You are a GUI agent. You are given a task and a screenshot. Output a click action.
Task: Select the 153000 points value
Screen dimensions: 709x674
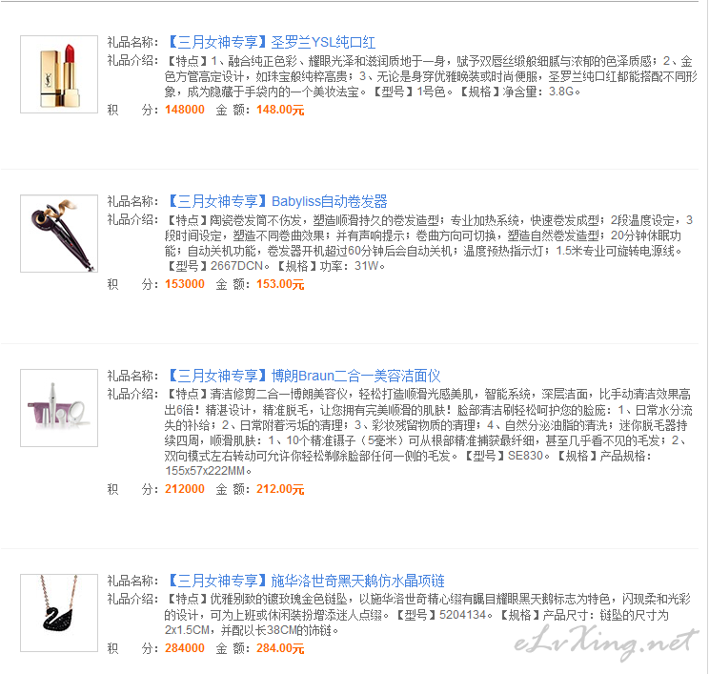tap(185, 284)
